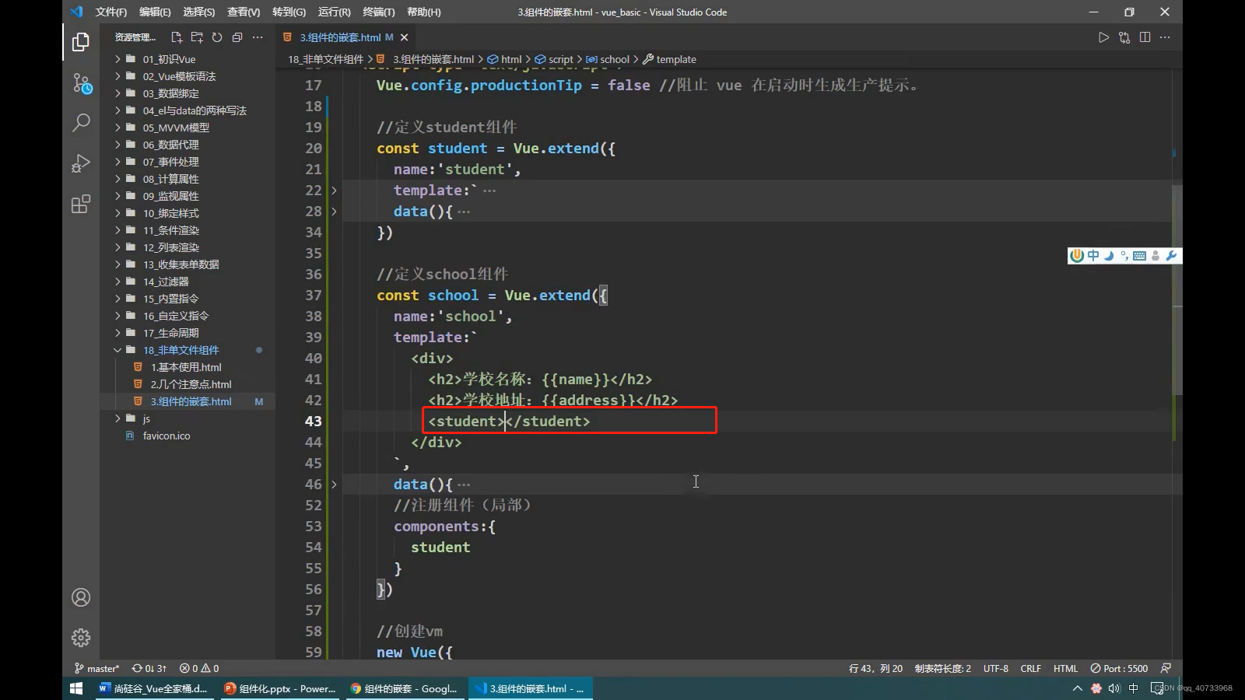Click the wrench icon on IME toolbar
1245x700 pixels.
click(x=1171, y=256)
